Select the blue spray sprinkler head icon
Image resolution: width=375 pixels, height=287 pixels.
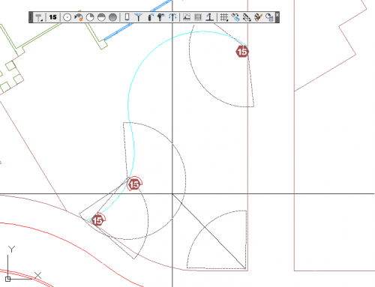pos(138,17)
